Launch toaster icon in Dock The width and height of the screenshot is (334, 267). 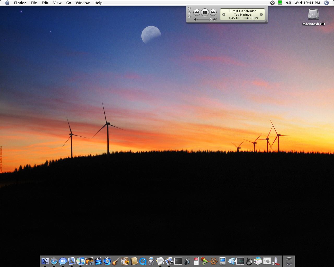[258, 261]
